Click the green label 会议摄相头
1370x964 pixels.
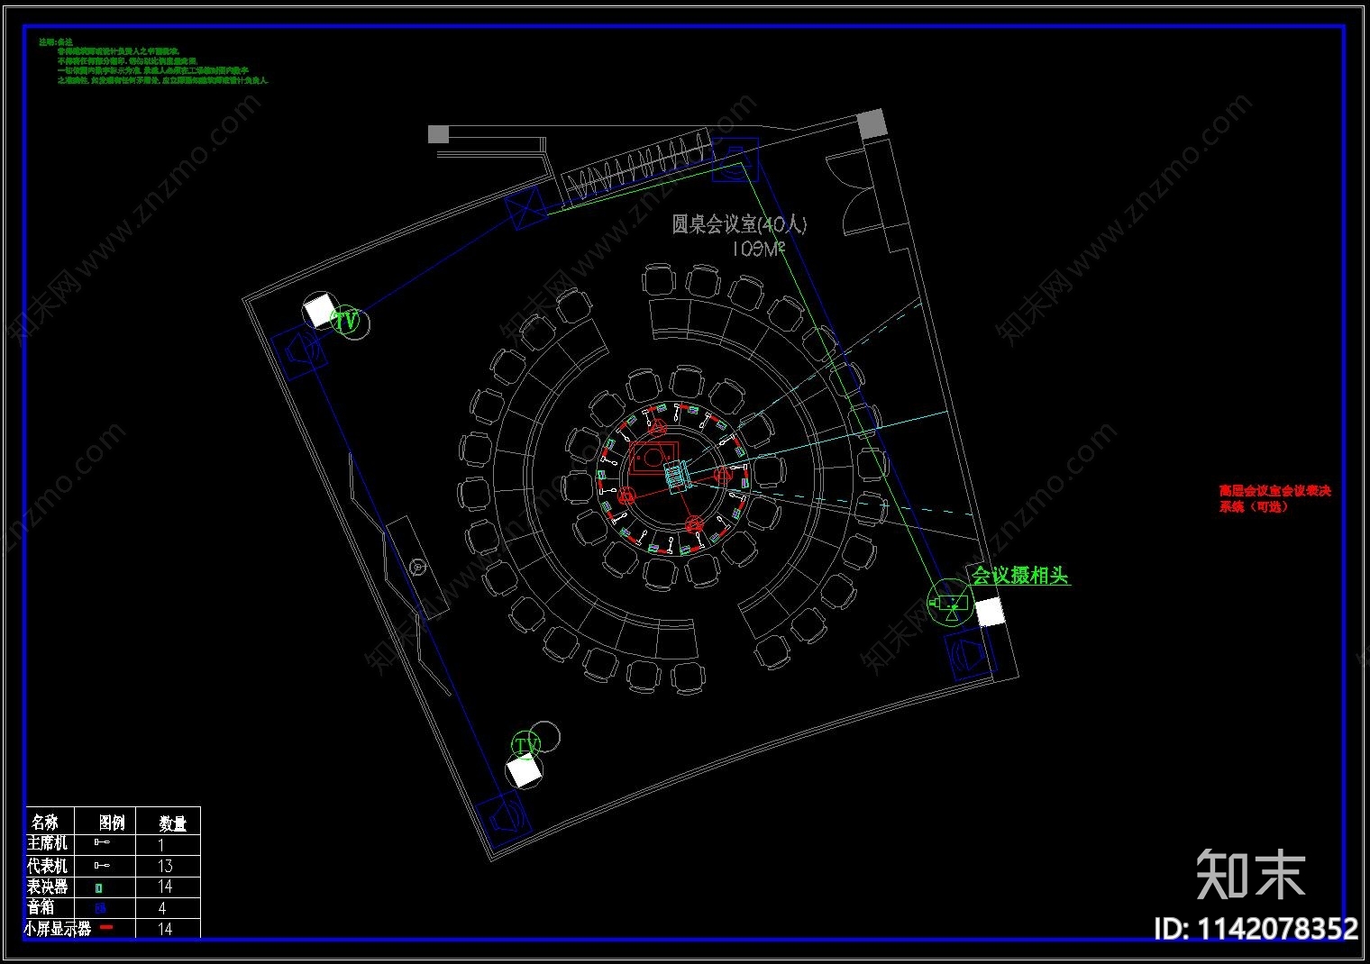coord(1020,575)
